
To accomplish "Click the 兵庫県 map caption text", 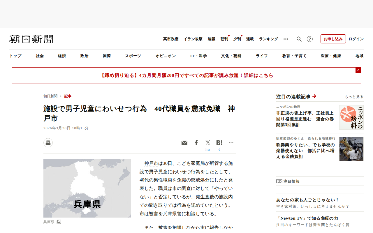I will 49,222.
